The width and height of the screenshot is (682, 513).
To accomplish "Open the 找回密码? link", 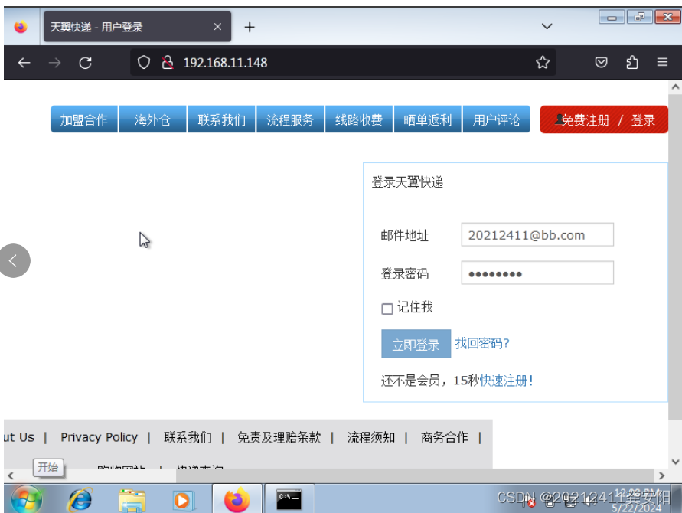I will point(482,343).
